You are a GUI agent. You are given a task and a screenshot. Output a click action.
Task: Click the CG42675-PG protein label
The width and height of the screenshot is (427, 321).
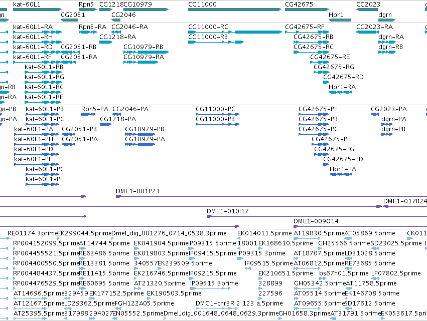click(x=334, y=149)
